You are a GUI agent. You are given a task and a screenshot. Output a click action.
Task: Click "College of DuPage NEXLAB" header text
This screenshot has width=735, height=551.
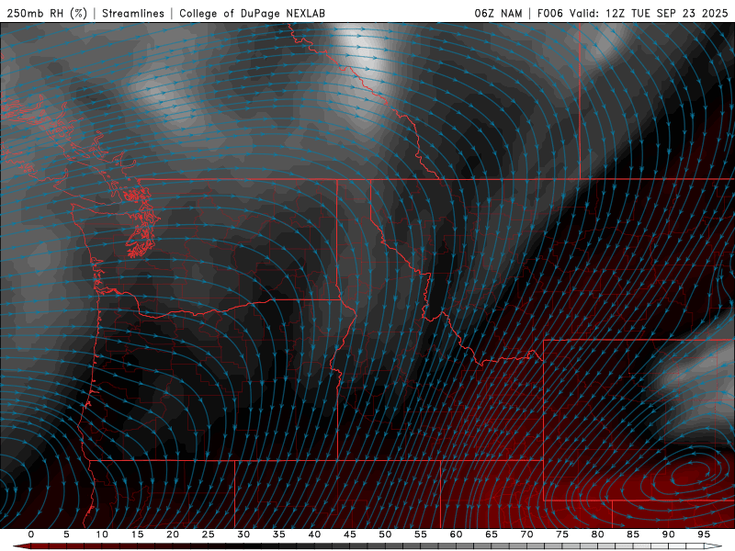point(252,13)
